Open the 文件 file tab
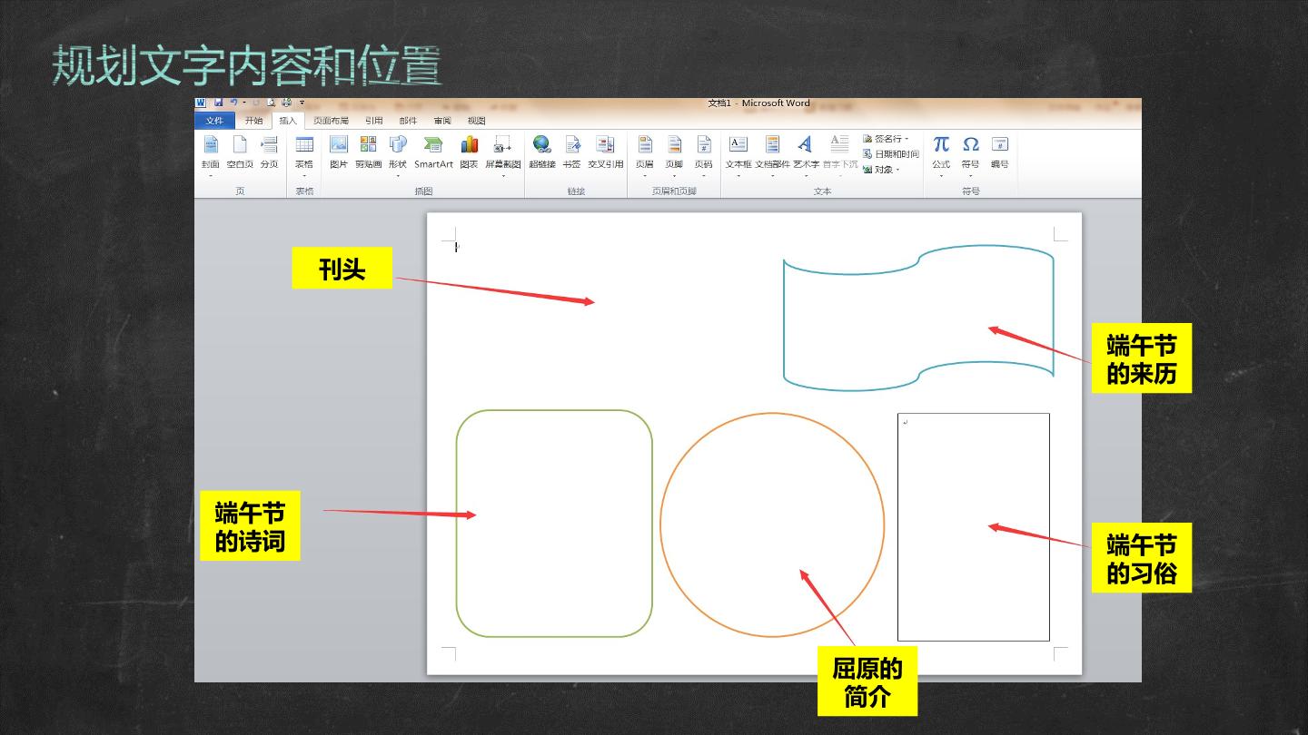Screen dimensions: 1308x735 [x=214, y=121]
